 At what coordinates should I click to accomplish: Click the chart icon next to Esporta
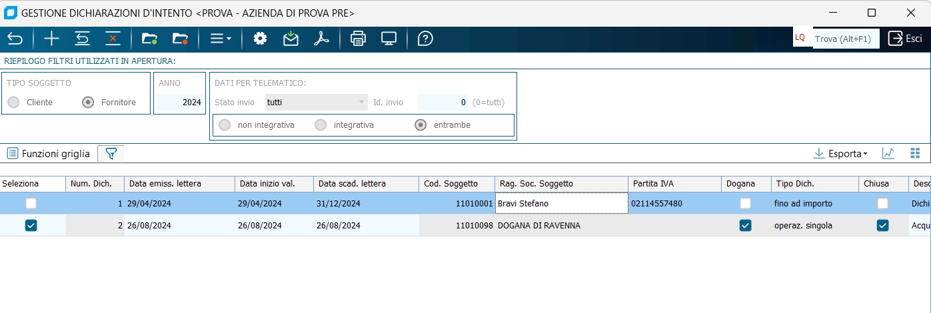[888, 153]
